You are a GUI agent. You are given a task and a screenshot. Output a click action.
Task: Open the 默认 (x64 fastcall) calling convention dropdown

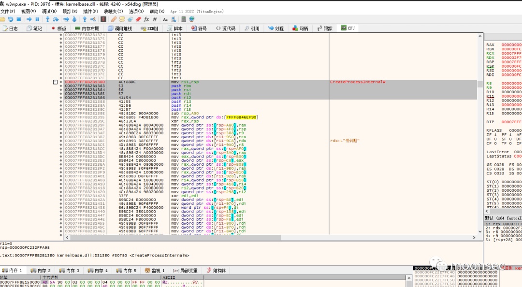[x=503, y=218]
